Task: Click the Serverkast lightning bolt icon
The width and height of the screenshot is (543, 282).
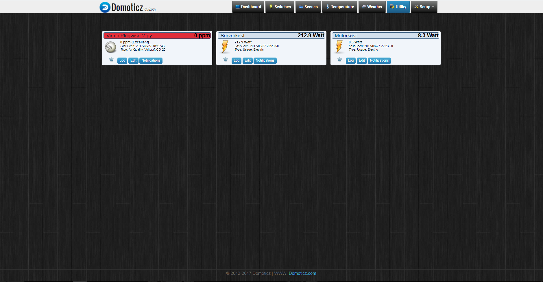Action: [x=225, y=47]
